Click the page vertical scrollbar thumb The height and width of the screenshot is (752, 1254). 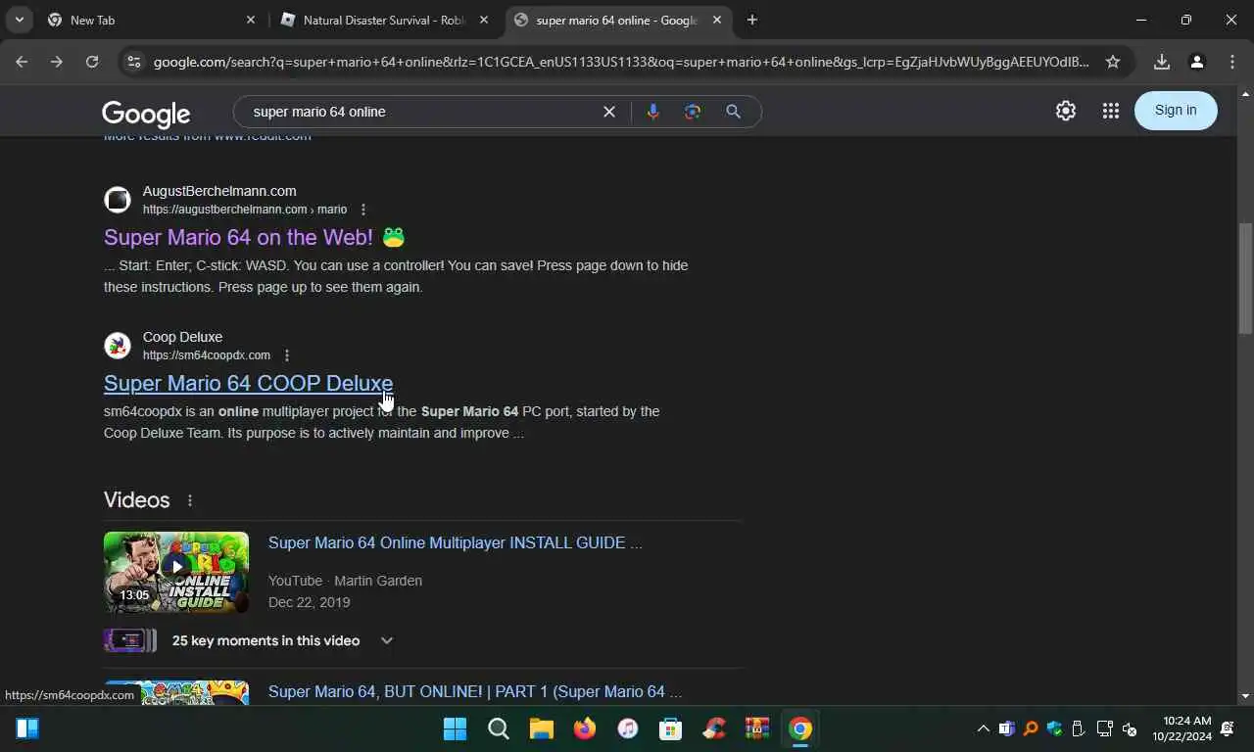pyautogui.click(x=1245, y=279)
